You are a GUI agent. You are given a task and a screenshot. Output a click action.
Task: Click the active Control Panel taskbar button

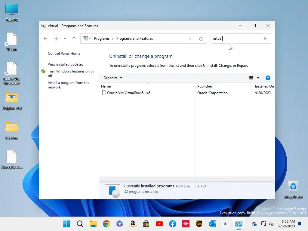239,224
